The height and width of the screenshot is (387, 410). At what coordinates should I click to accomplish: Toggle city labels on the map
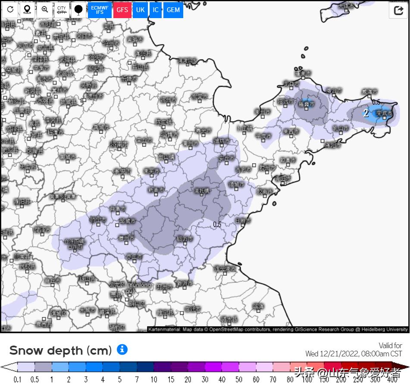tap(62, 9)
